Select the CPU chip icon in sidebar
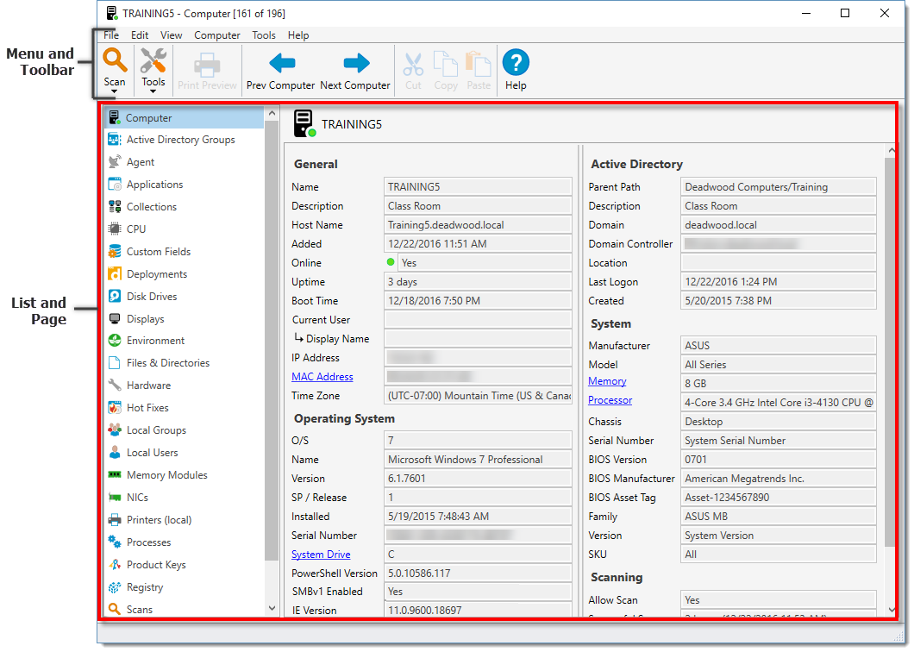This screenshot has height=652, width=914. (x=115, y=229)
